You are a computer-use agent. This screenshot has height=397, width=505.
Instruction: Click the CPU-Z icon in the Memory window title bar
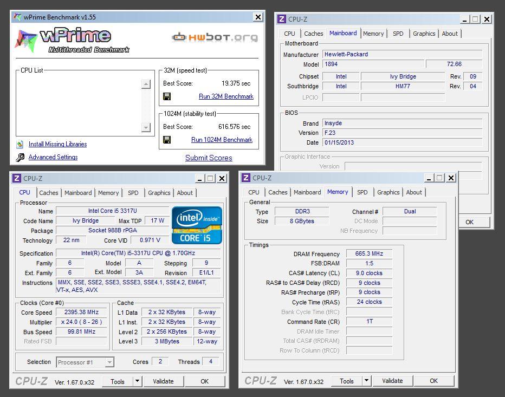(x=246, y=178)
